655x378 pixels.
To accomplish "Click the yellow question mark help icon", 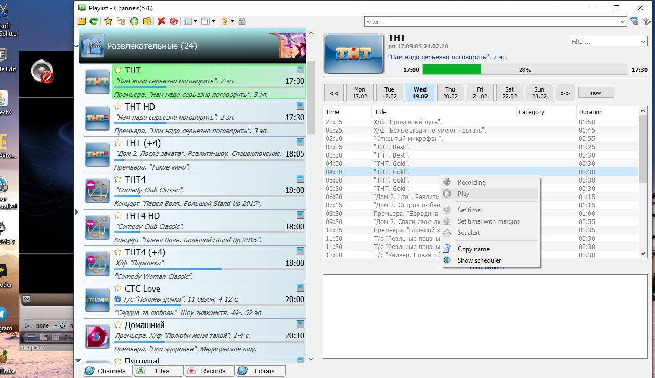I will 224,21.
